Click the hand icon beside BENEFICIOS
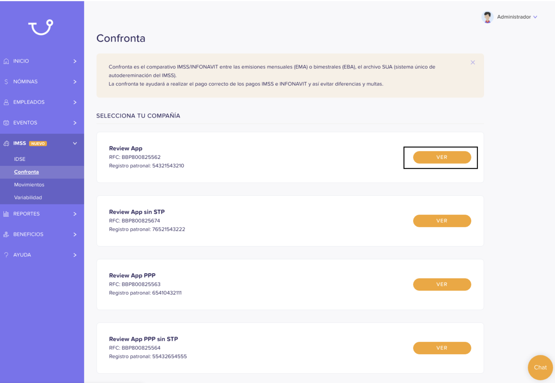Screen dimensions: 555x383 [6, 234]
